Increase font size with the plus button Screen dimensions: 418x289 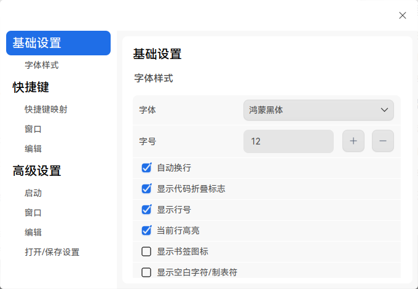pos(353,141)
